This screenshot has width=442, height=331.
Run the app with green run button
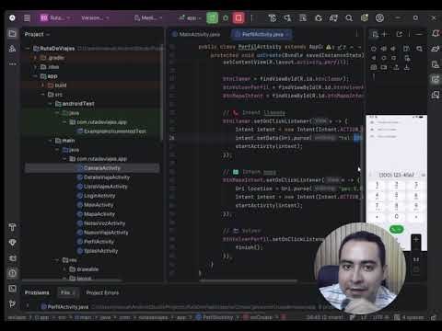pyautogui.click(x=212, y=18)
